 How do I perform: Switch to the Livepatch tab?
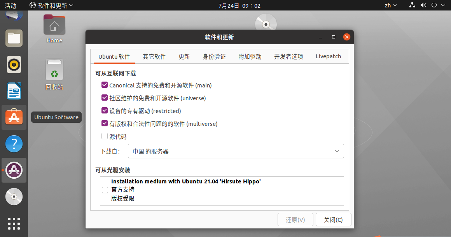[x=328, y=57]
